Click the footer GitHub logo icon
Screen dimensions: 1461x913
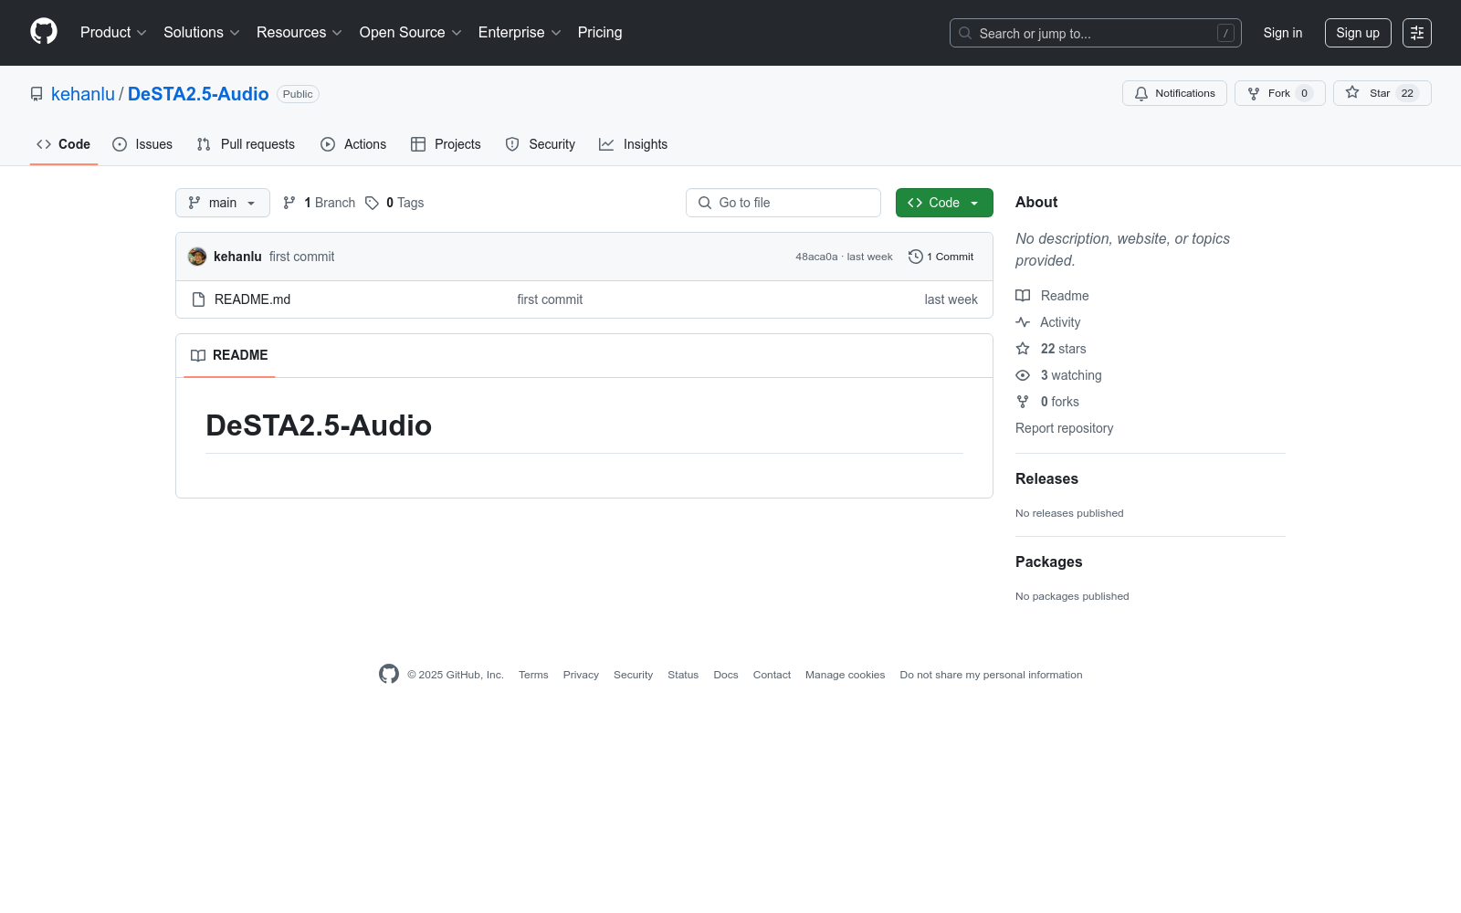pyautogui.click(x=389, y=674)
